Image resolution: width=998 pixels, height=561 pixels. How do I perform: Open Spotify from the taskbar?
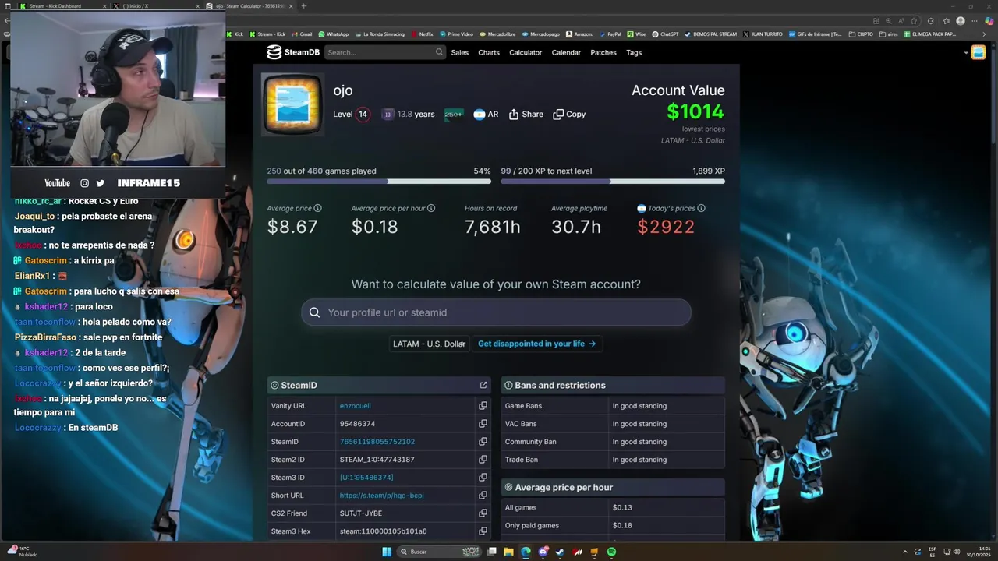pos(611,552)
